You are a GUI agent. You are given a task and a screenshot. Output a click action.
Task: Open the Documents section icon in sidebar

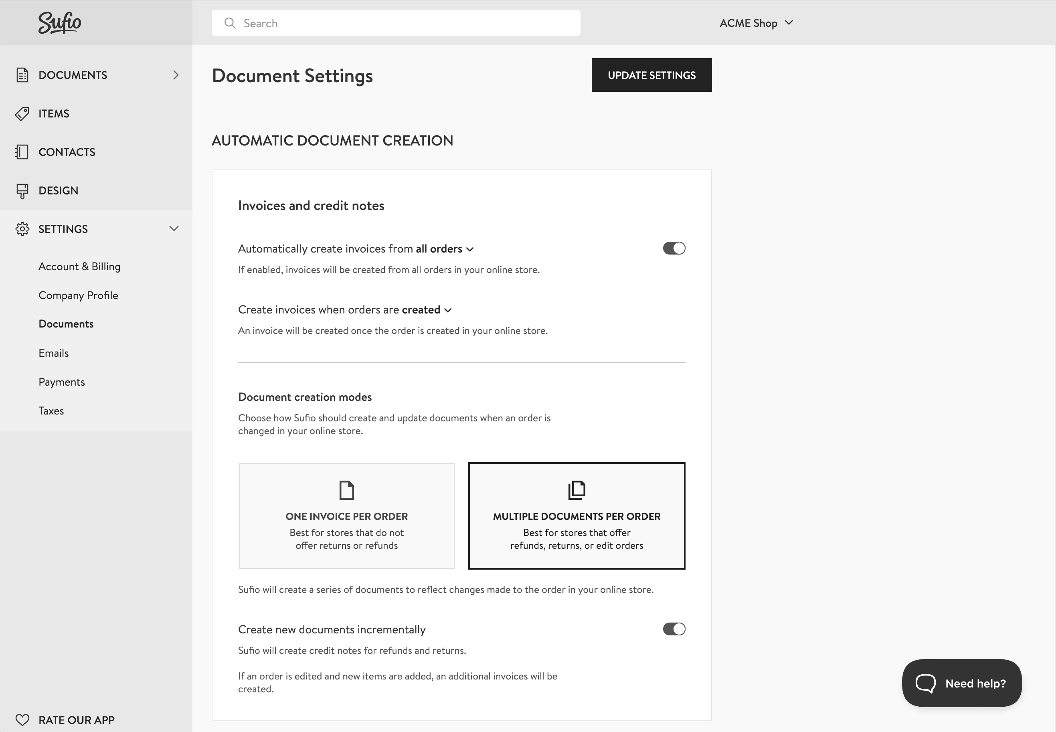click(22, 75)
